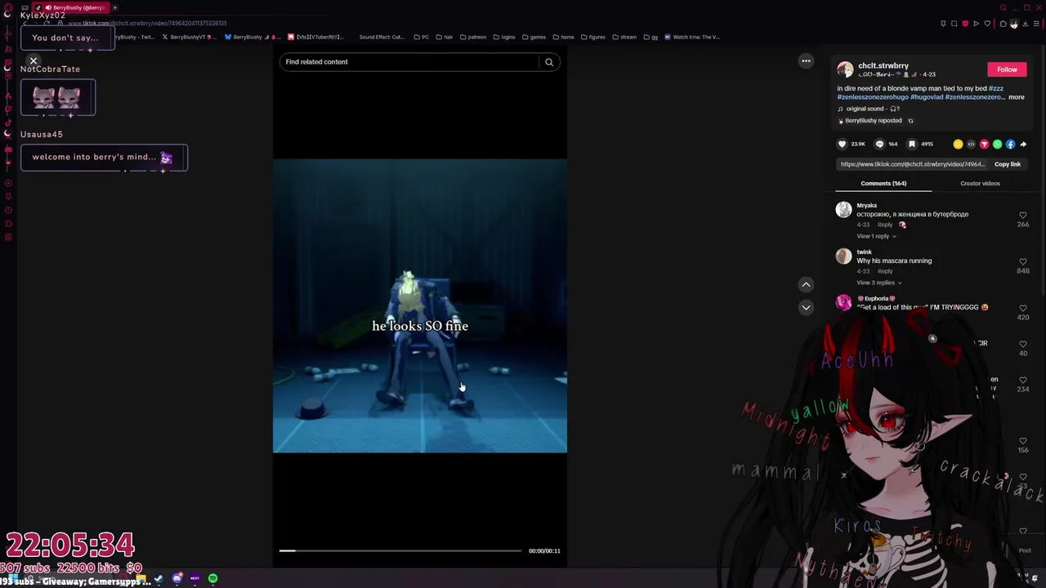Go to previous video arrow
Viewport: 1046px width, 588px height.
(806, 284)
